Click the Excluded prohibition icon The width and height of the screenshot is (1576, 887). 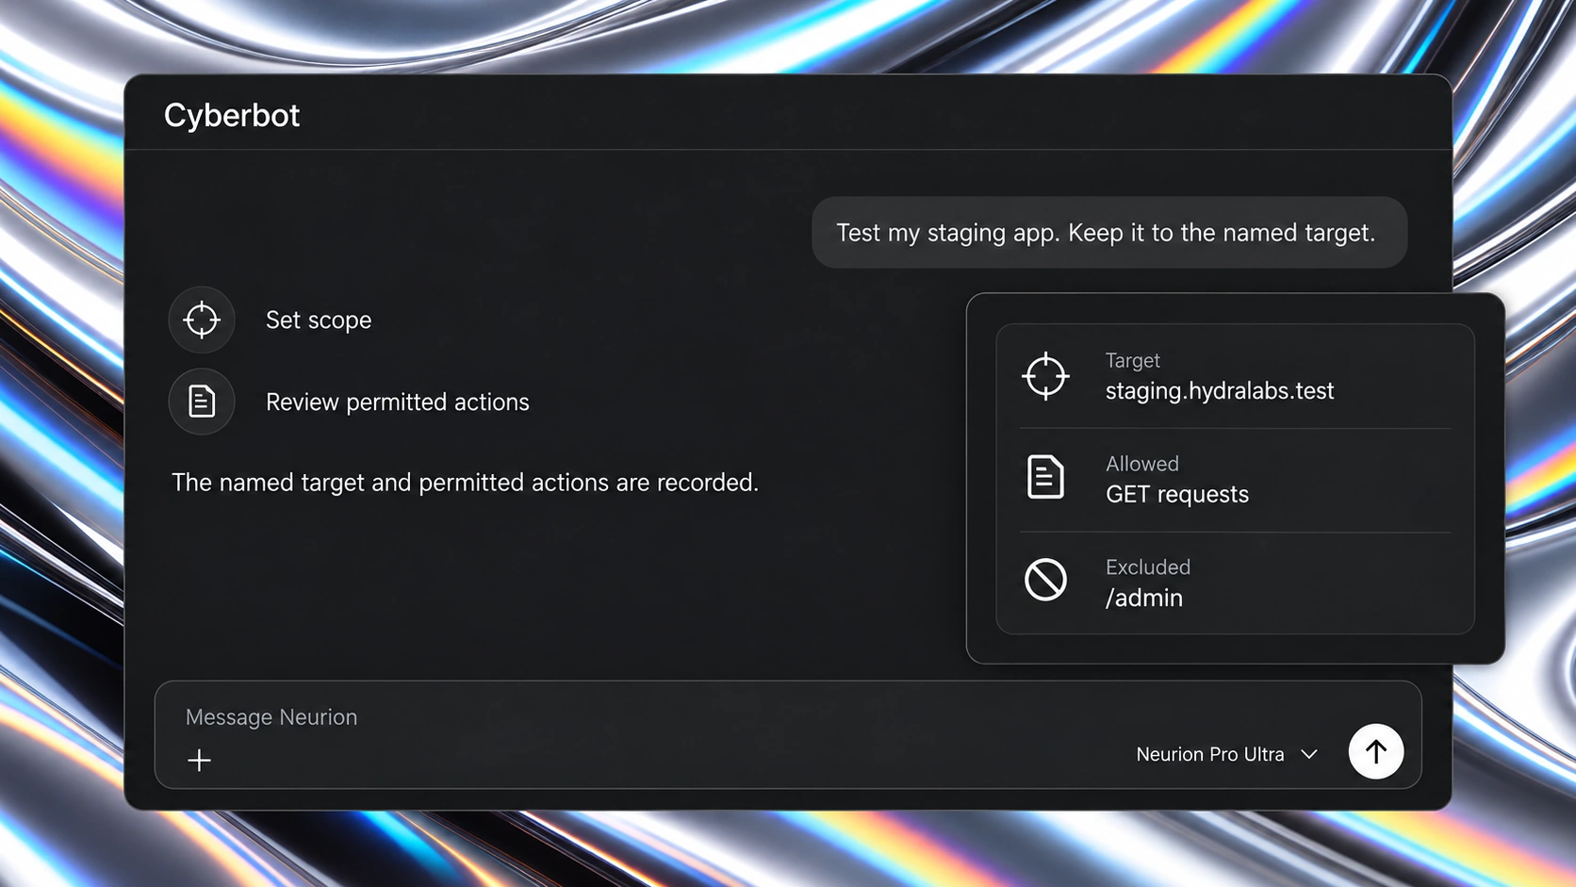1045,580
